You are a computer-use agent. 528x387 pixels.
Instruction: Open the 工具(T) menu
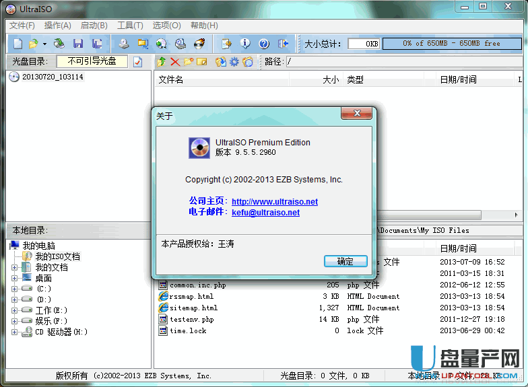pos(130,26)
